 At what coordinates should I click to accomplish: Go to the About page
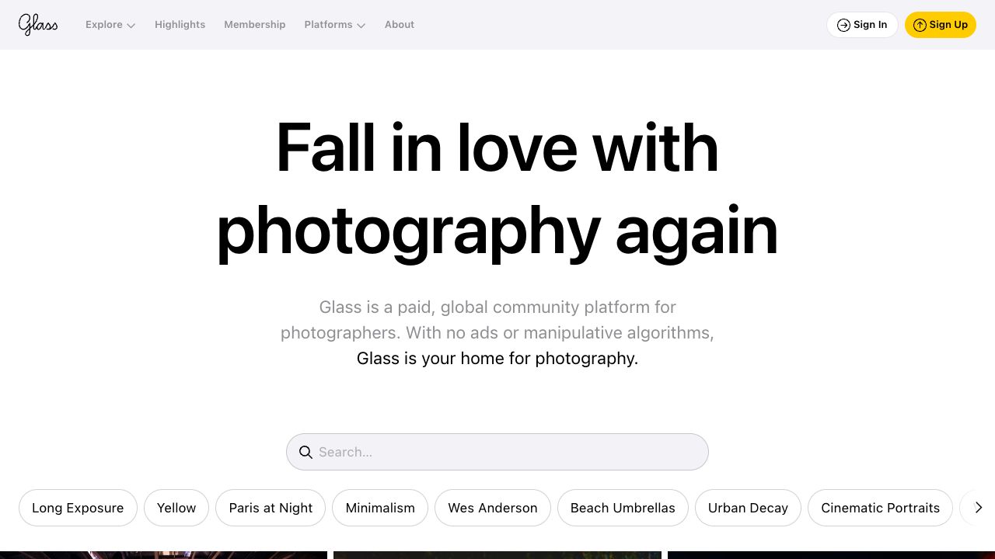(x=400, y=25)
